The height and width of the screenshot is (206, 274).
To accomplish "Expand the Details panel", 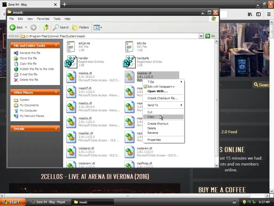I will (56, 128).
